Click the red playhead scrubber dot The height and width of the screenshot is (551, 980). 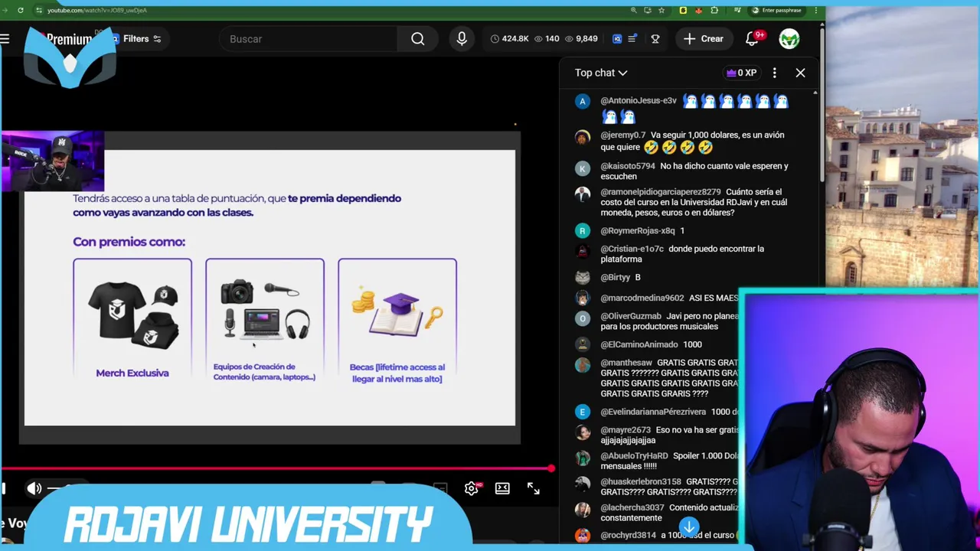click(550, 468)
